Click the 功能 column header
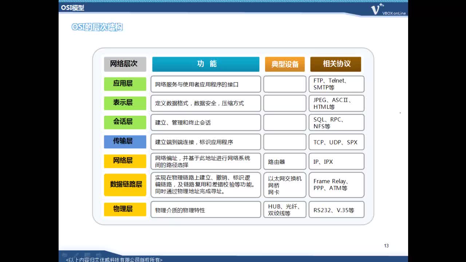This screenshot has height=262, width=466. coord(206,64)
